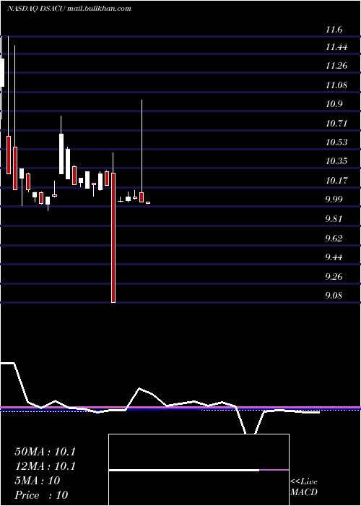The width and height of the screenshot is (361, 506).
Task: Select the 11.08 price axis label
Action: [x=336, y=85]
